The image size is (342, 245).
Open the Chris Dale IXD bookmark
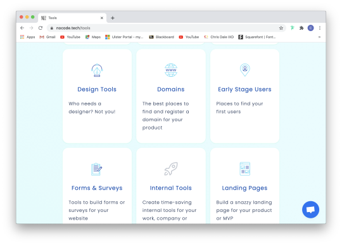coord(218,37)
